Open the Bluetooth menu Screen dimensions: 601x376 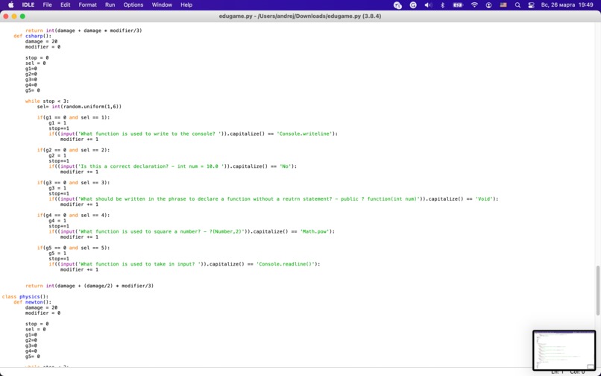(x=442, y=5)
